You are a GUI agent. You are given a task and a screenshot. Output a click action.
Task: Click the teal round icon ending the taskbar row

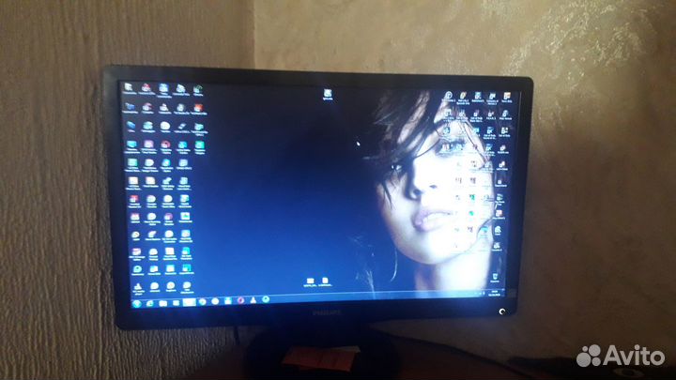click(266, 299)
